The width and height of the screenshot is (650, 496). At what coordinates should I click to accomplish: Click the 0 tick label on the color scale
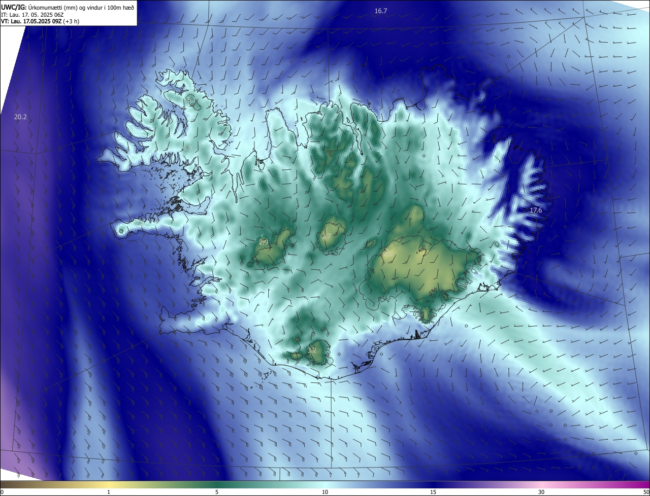tap(2, 492)
